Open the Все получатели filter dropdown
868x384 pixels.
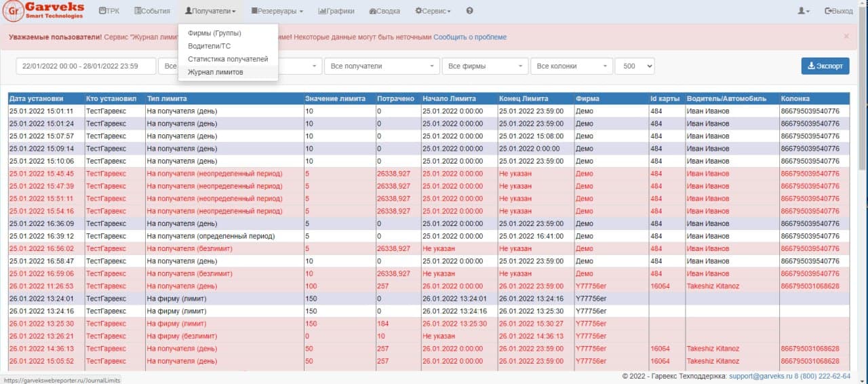pos(382,66)
